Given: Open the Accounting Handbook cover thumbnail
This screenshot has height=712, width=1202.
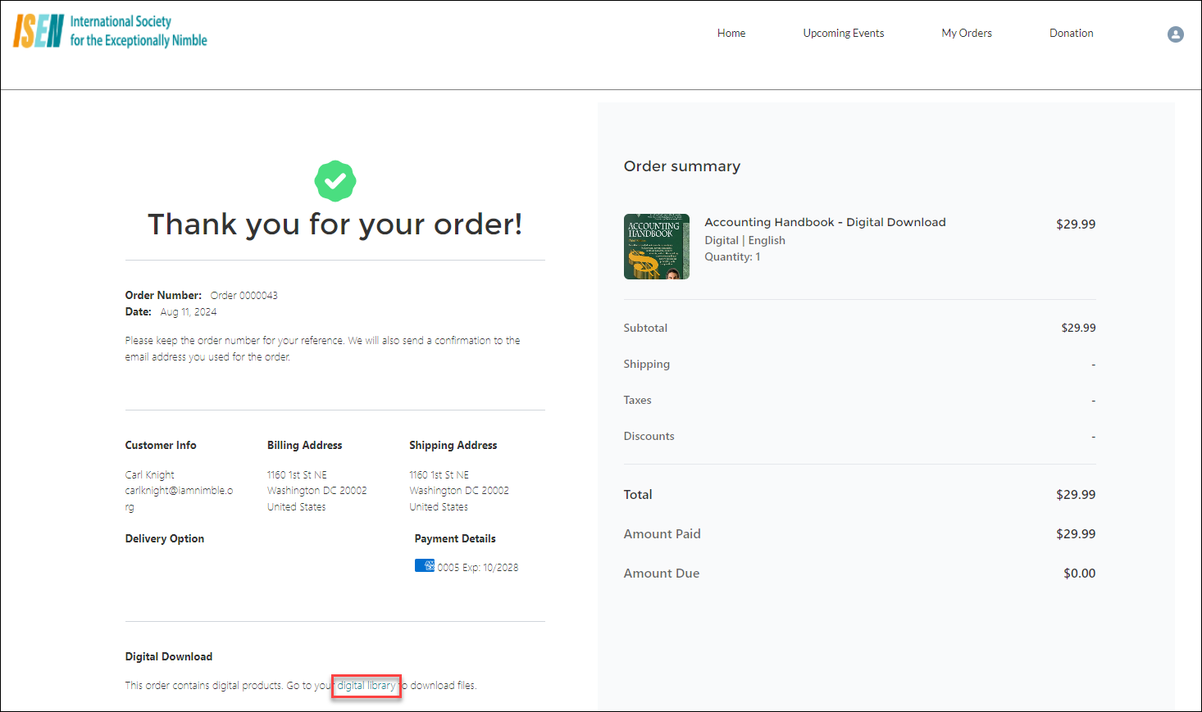Looking at the screenshot, I should 656,247.
